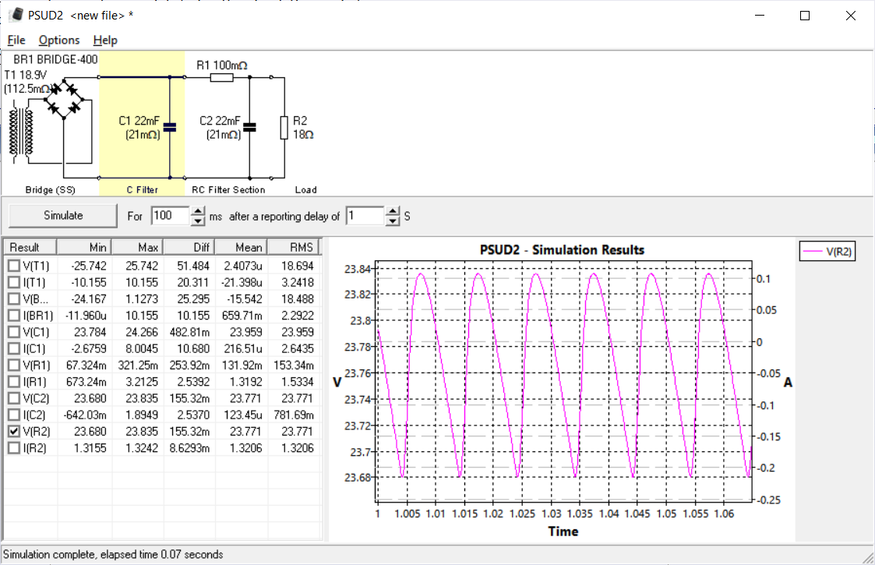Image resolution: width=875 pixels, height=565 pixels.
Task: Click the V(R2) magenta legend swatch
Action: [813, 252]
